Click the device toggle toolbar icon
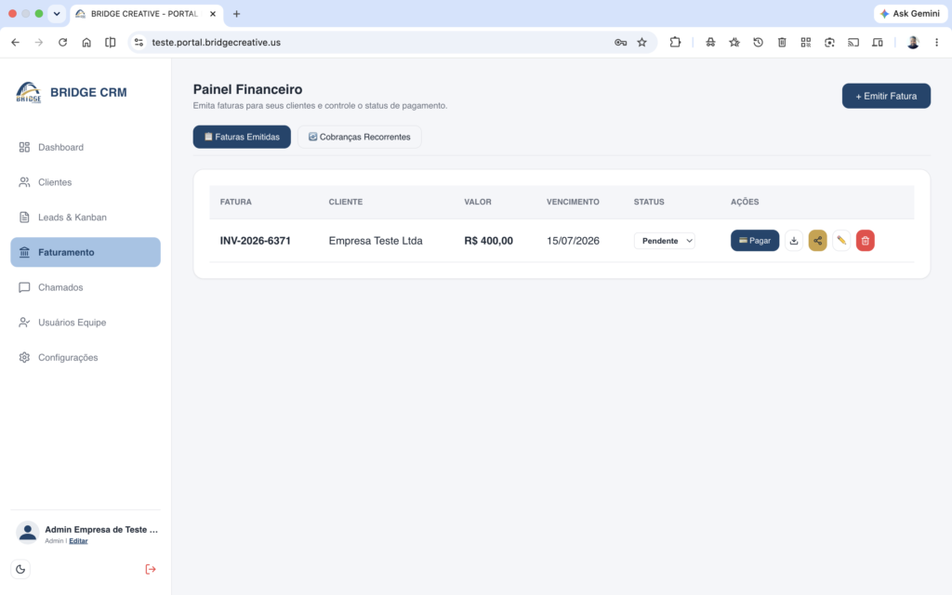Image resolution: width=952 pixels, height=595 pixels. point(878,43)
